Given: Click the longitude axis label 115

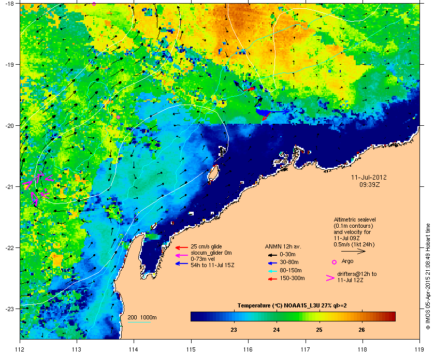Looking at the screenshot, I should coord(191,349).
